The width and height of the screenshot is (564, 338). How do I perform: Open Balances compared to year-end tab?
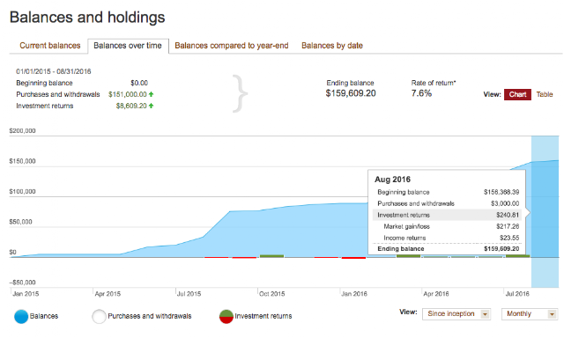[232, 46]
